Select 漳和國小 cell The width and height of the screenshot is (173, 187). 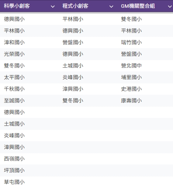coord(14,42)
